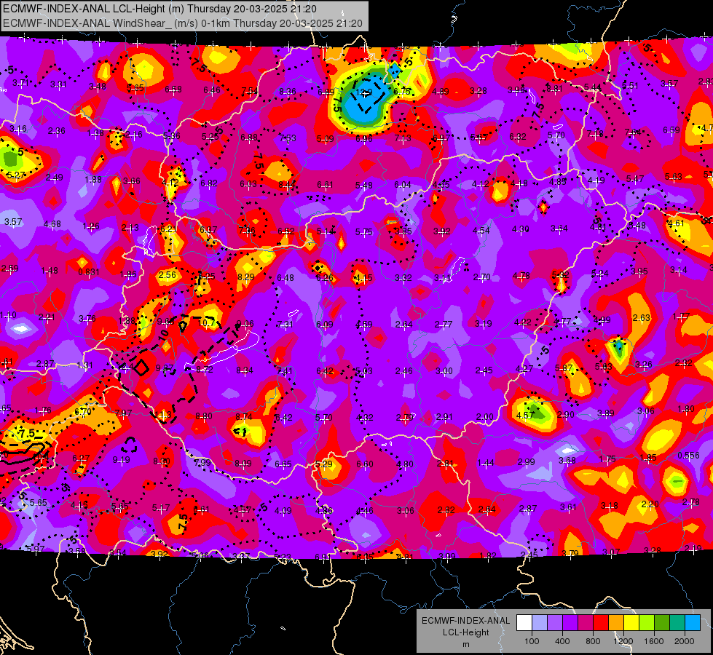The width and height of the screenshot is (713, 655).
Task: Click the 12.9 value in the blue maximum
Action: click(x=363, y=92)
